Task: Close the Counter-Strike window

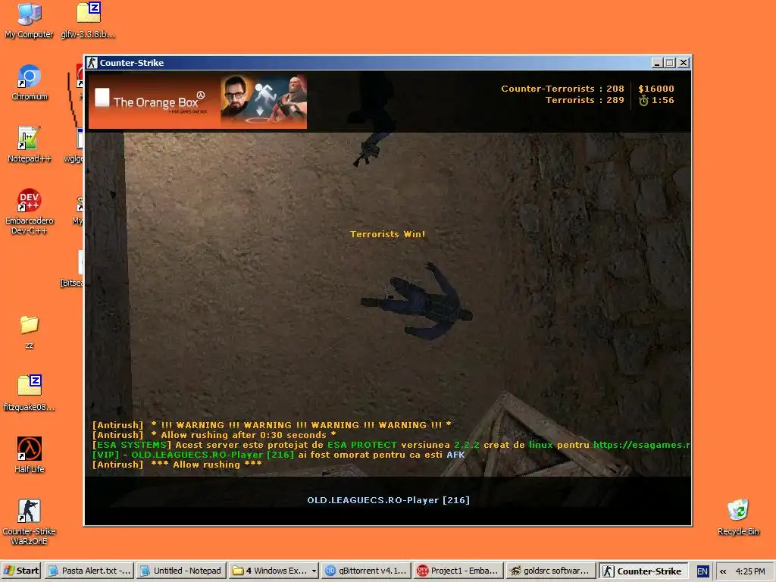Action: pos(684,63)
